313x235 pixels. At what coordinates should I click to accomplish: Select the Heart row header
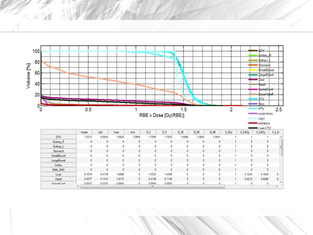coord(58,179)
